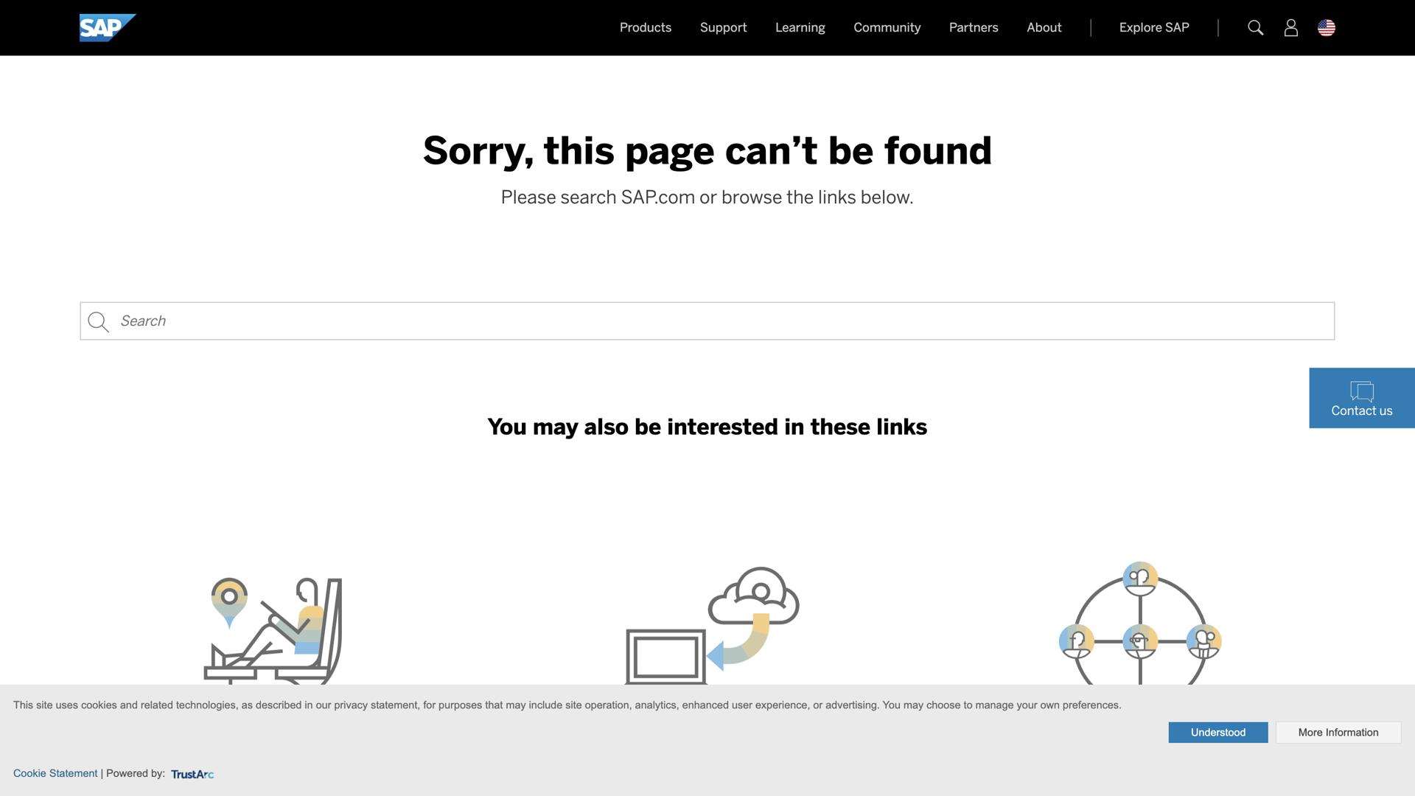This screenshot has width=1415, height=796.
Task: Open the cloud-to-laptop download illustration
Action: [712, 626]
